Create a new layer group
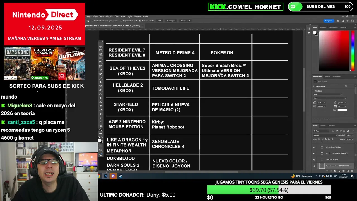The height and width of the screenshot is (201, 357). 344,171
